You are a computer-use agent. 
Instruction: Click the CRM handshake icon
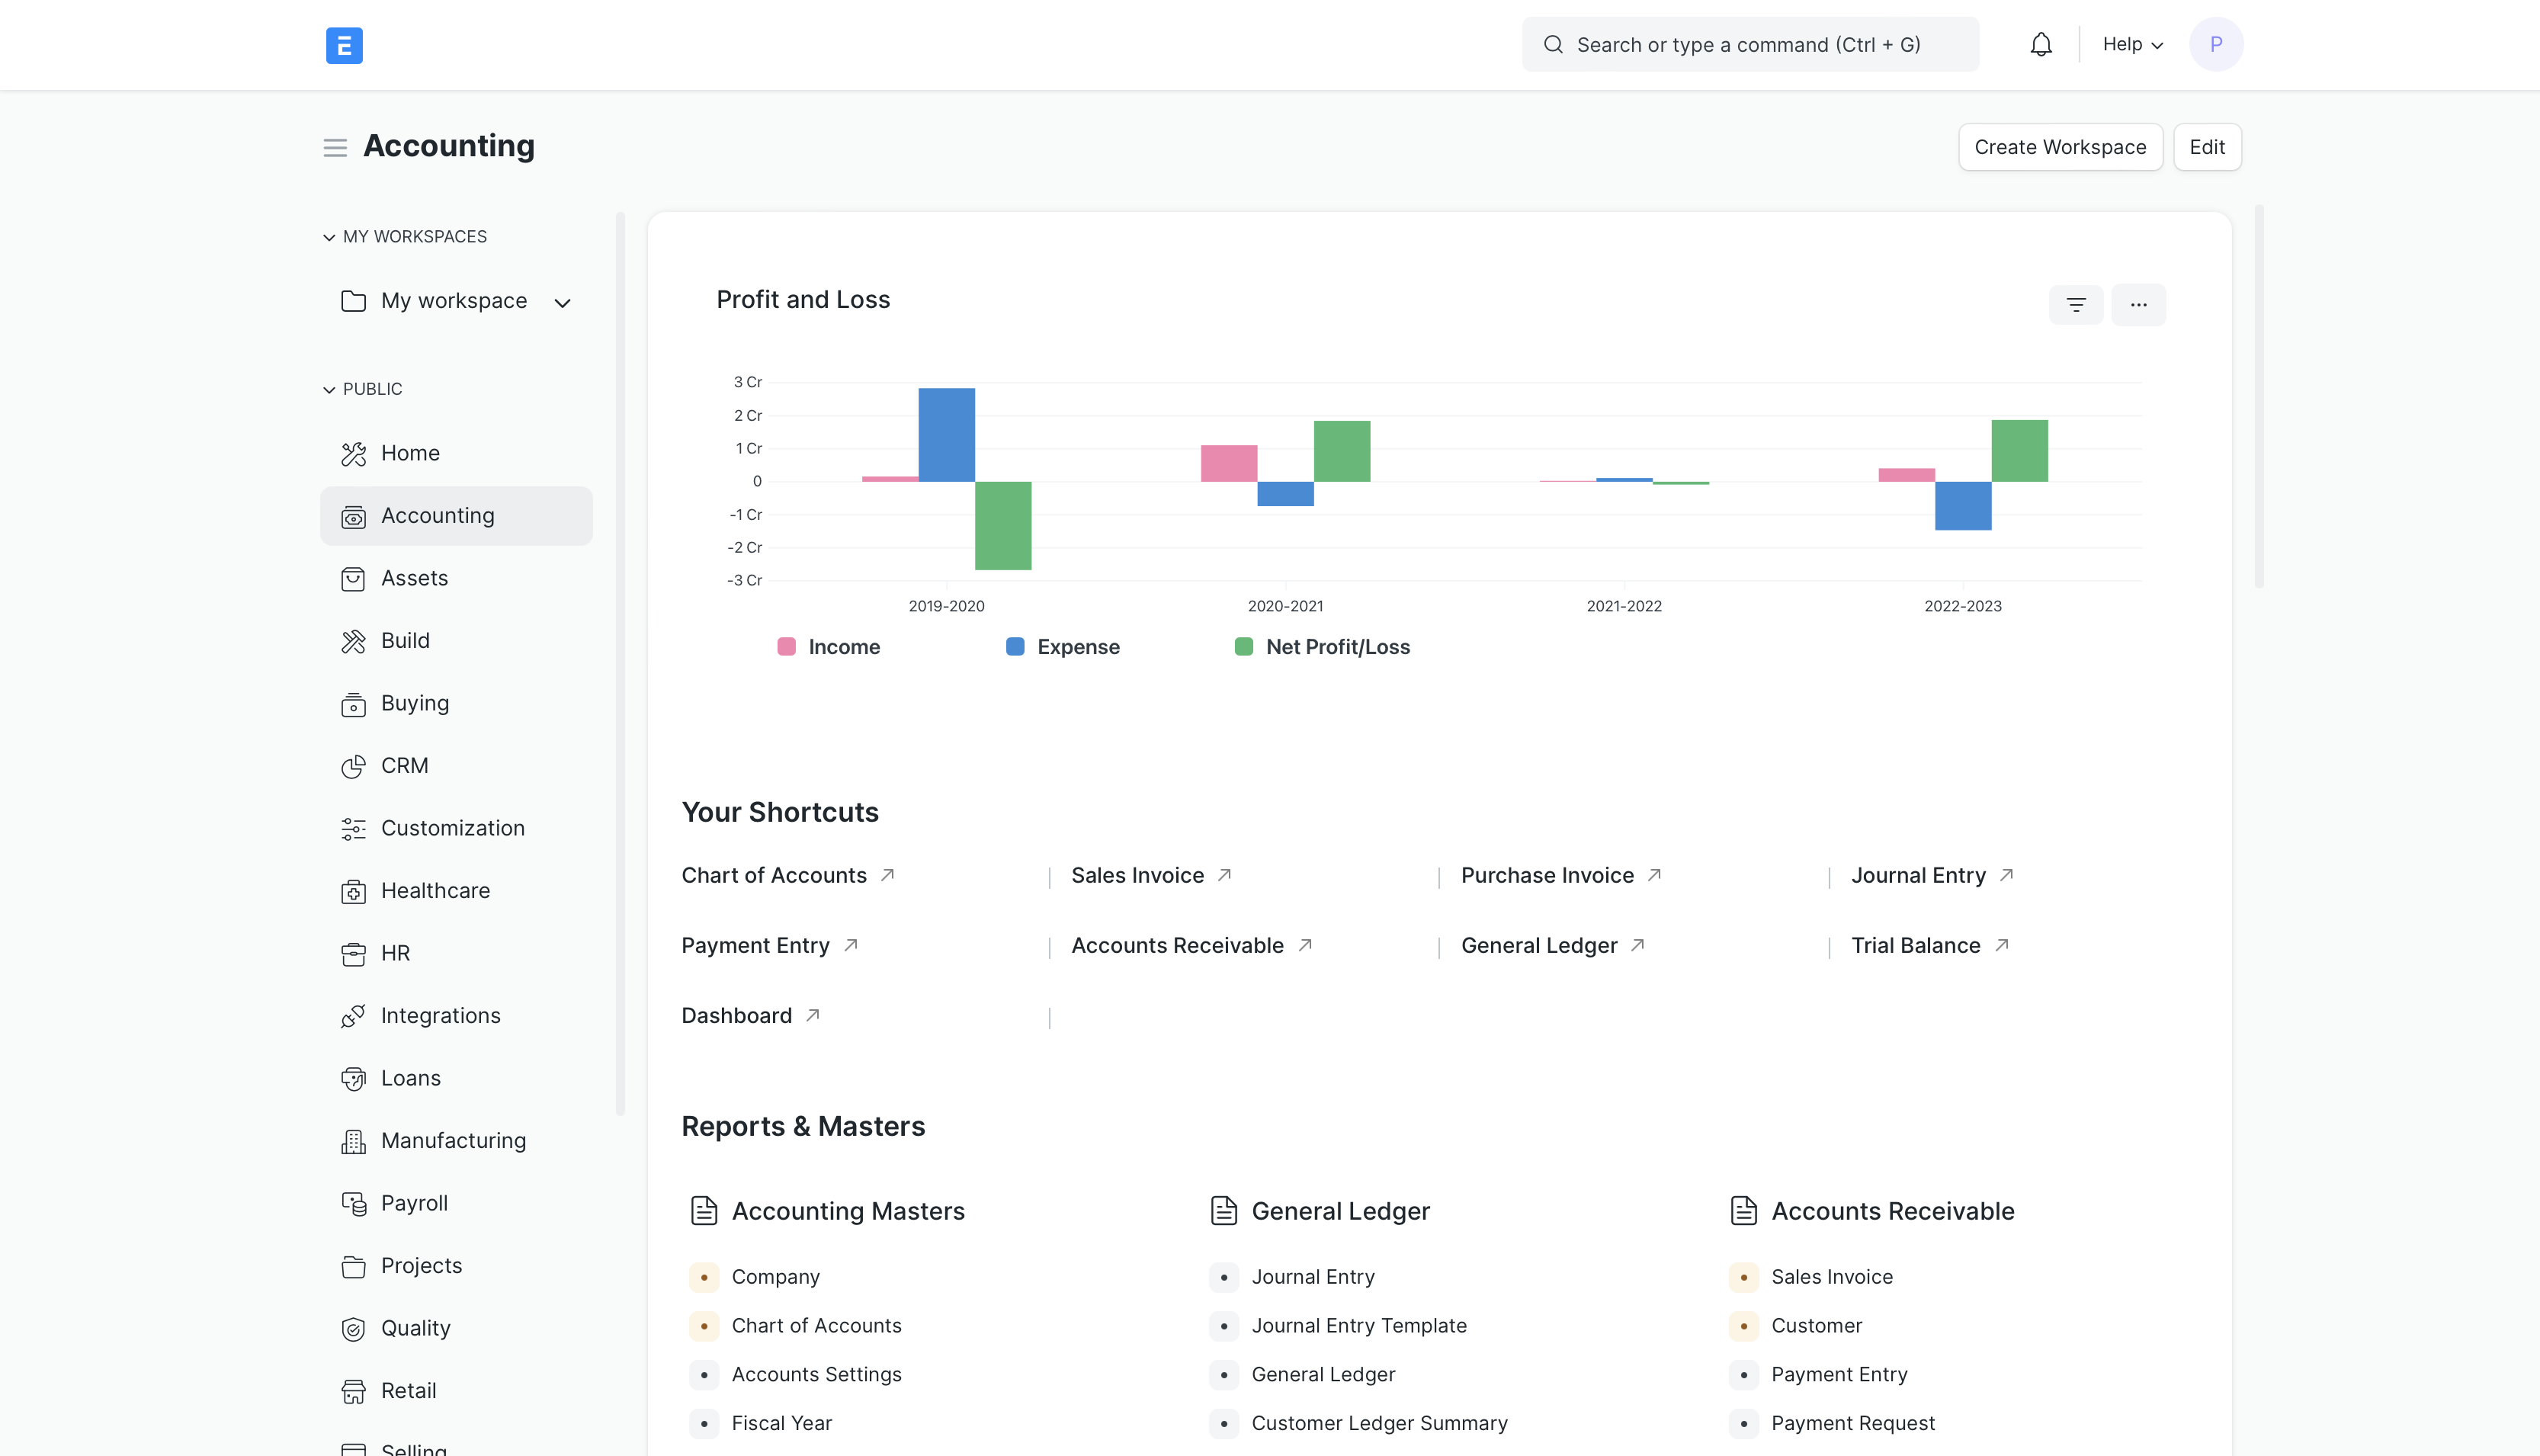tap(354, 766)
